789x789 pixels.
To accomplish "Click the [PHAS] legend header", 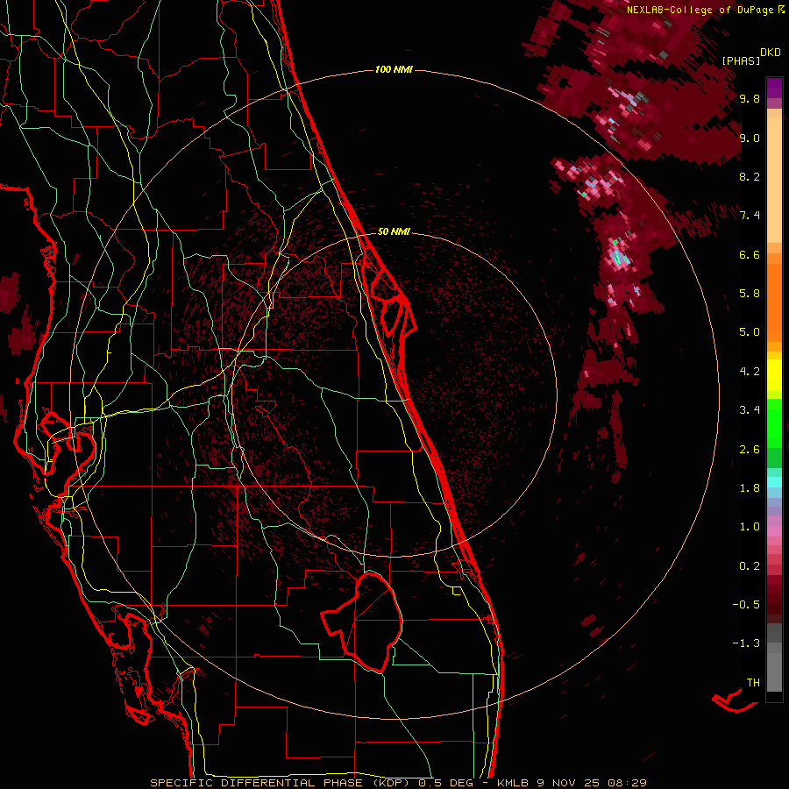I will [741, 60].
